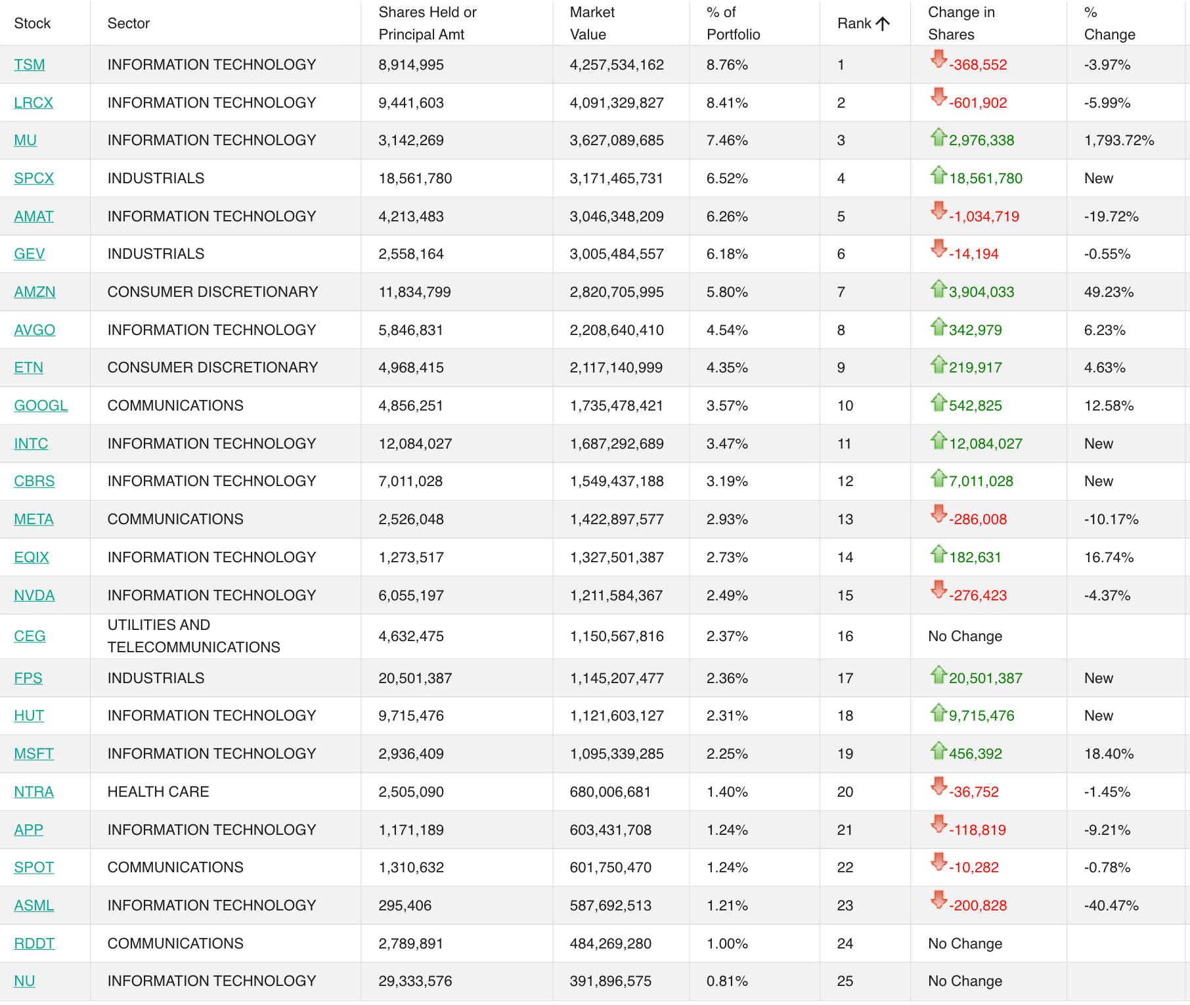
Task: Open the LRCX stock link
Action: click(33, 103)
